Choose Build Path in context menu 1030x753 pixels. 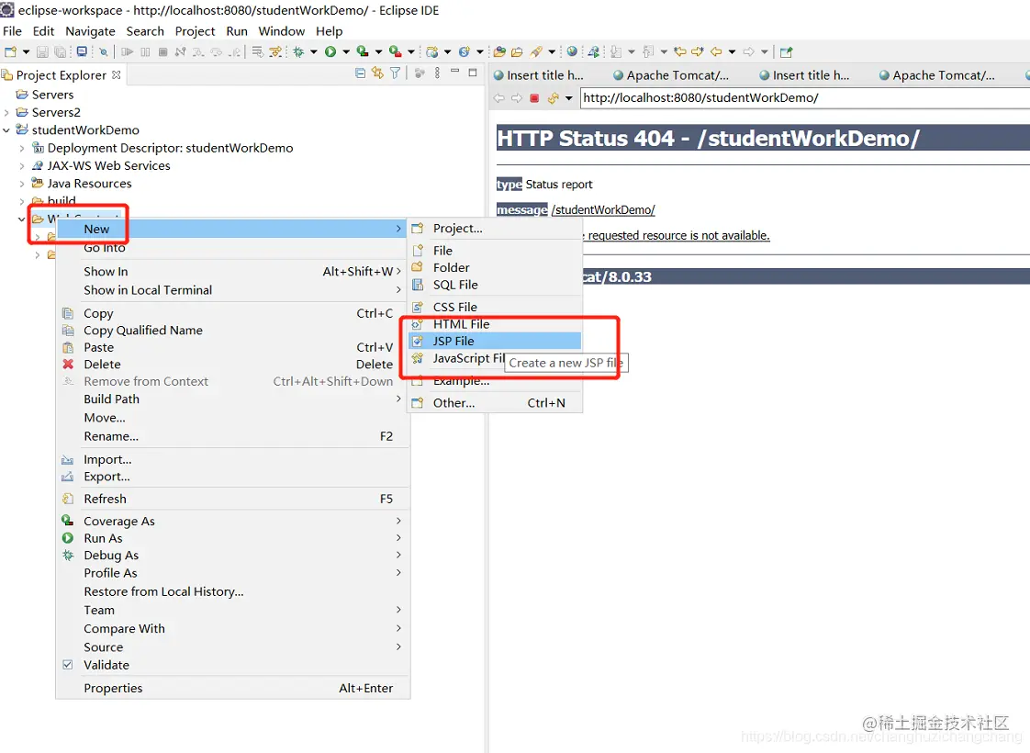click(233, 399)
